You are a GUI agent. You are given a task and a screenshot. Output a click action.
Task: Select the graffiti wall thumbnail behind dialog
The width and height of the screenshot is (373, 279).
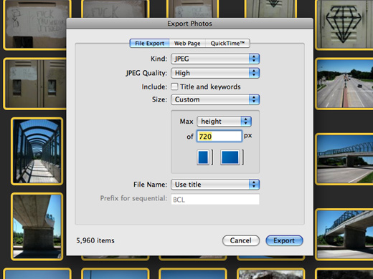[x=35, y=24]
